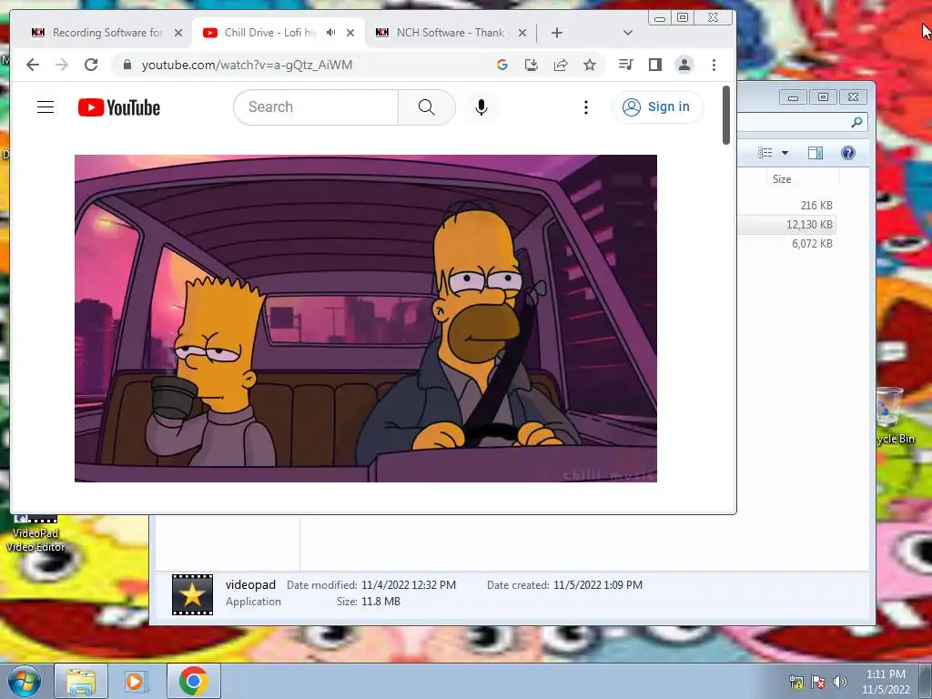Go to YouTube home via logo
Screen dimensions: 932x699
tap(119, 107)
